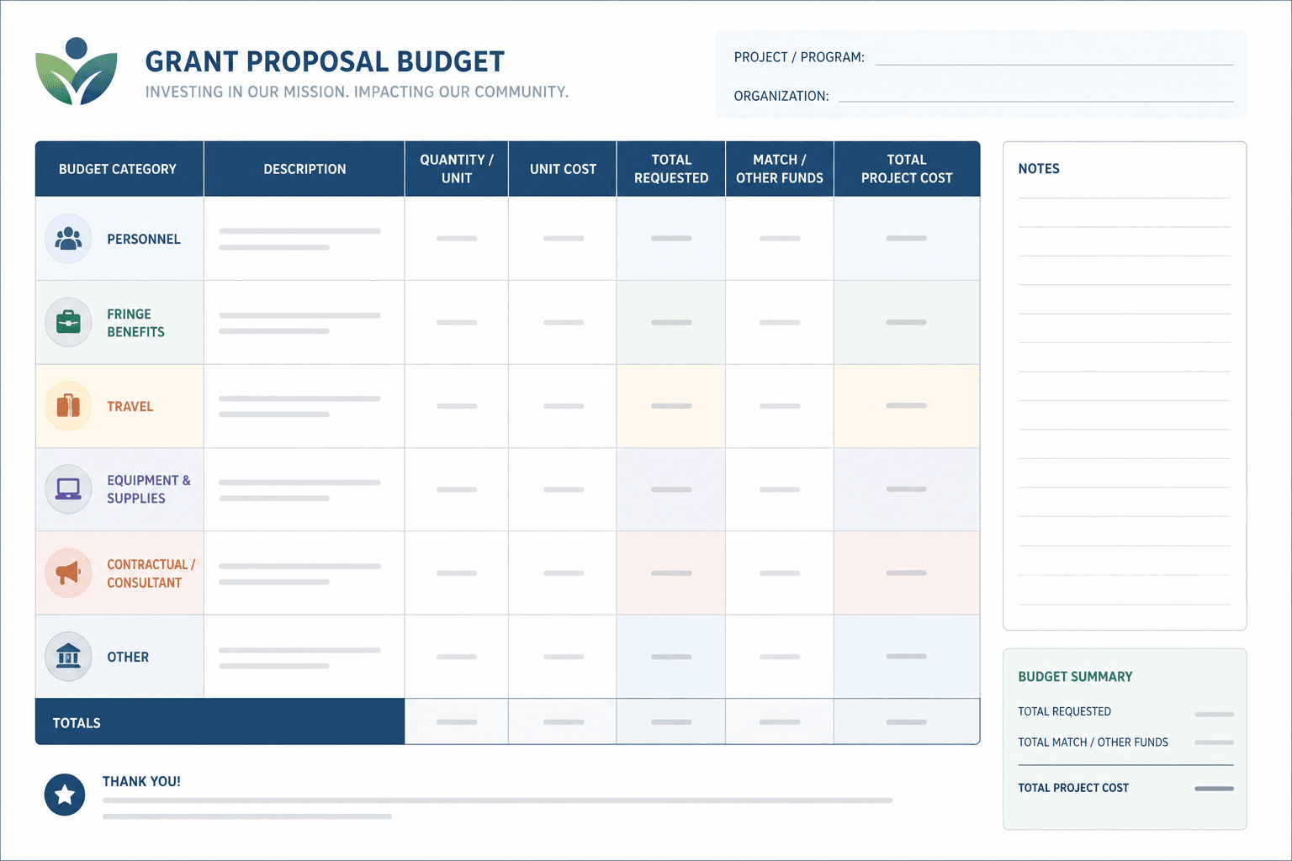Click the PERSONNEL category label
Screen dimensions: 1292x861
tap(144, 240)
